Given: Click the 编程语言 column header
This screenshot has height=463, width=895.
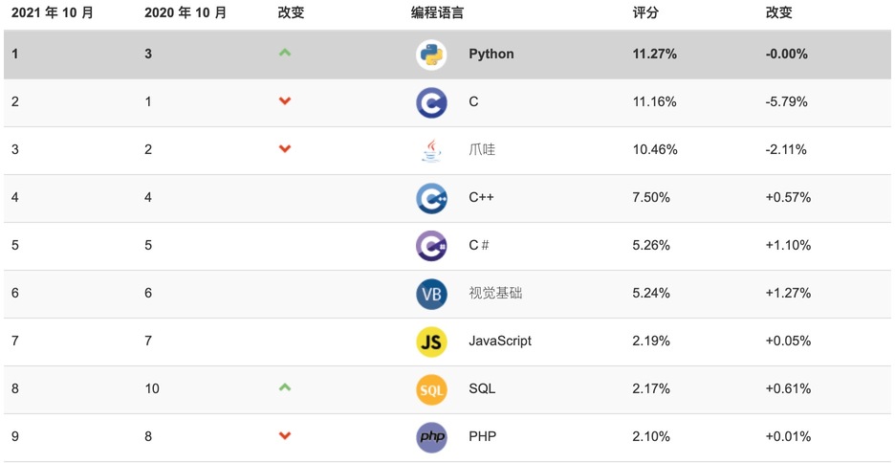Looking at the screenshot, I should coord(438,13).
